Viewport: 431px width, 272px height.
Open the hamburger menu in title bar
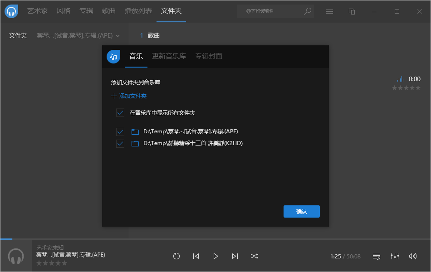point(329,11)
